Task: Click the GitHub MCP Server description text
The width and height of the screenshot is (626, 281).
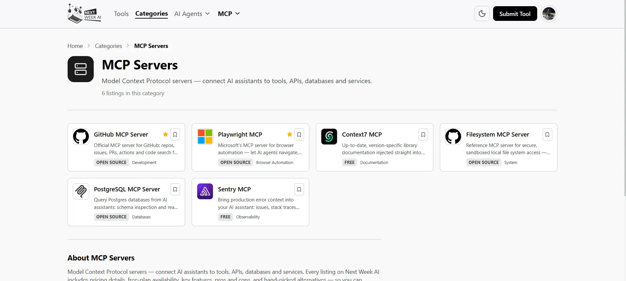Action: tap(136, 149)
